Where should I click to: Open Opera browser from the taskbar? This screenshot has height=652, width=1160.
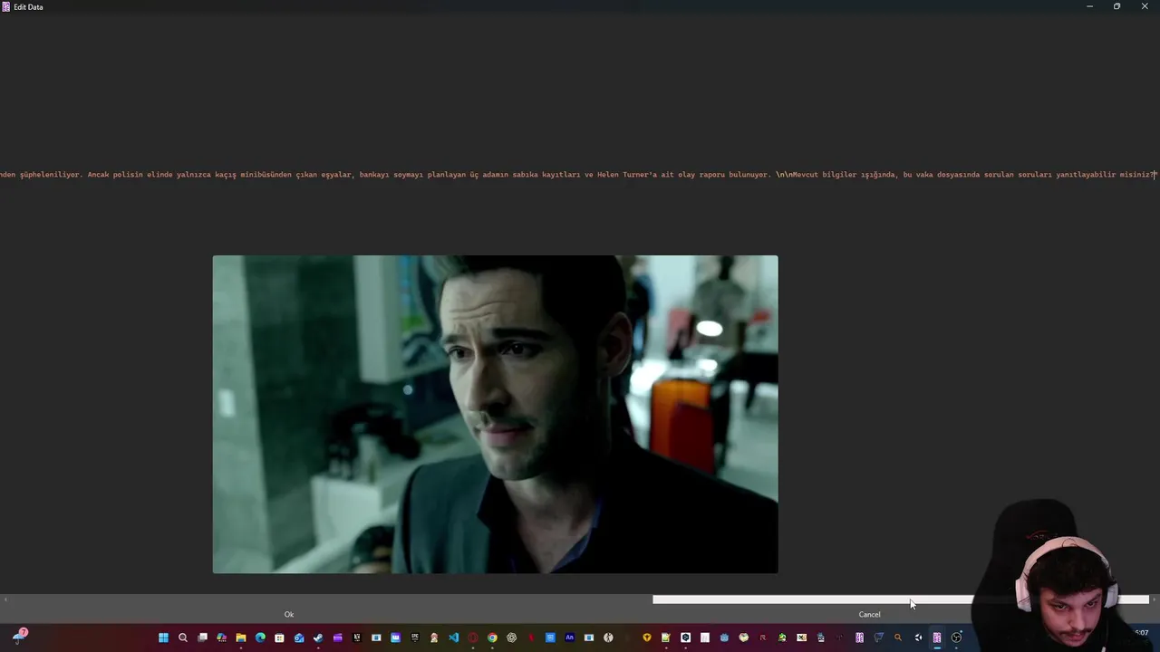[x=473, y=638]
